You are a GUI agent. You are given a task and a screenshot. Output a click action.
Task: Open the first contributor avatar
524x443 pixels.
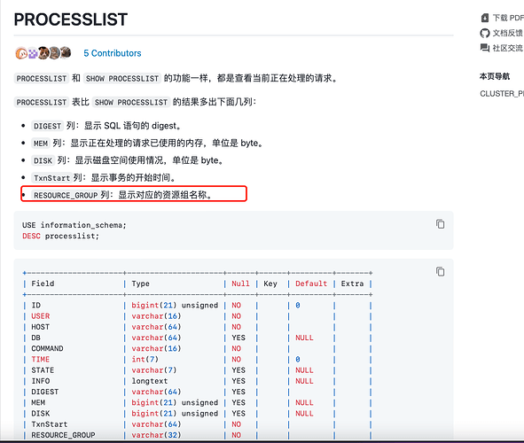(21, 53)
